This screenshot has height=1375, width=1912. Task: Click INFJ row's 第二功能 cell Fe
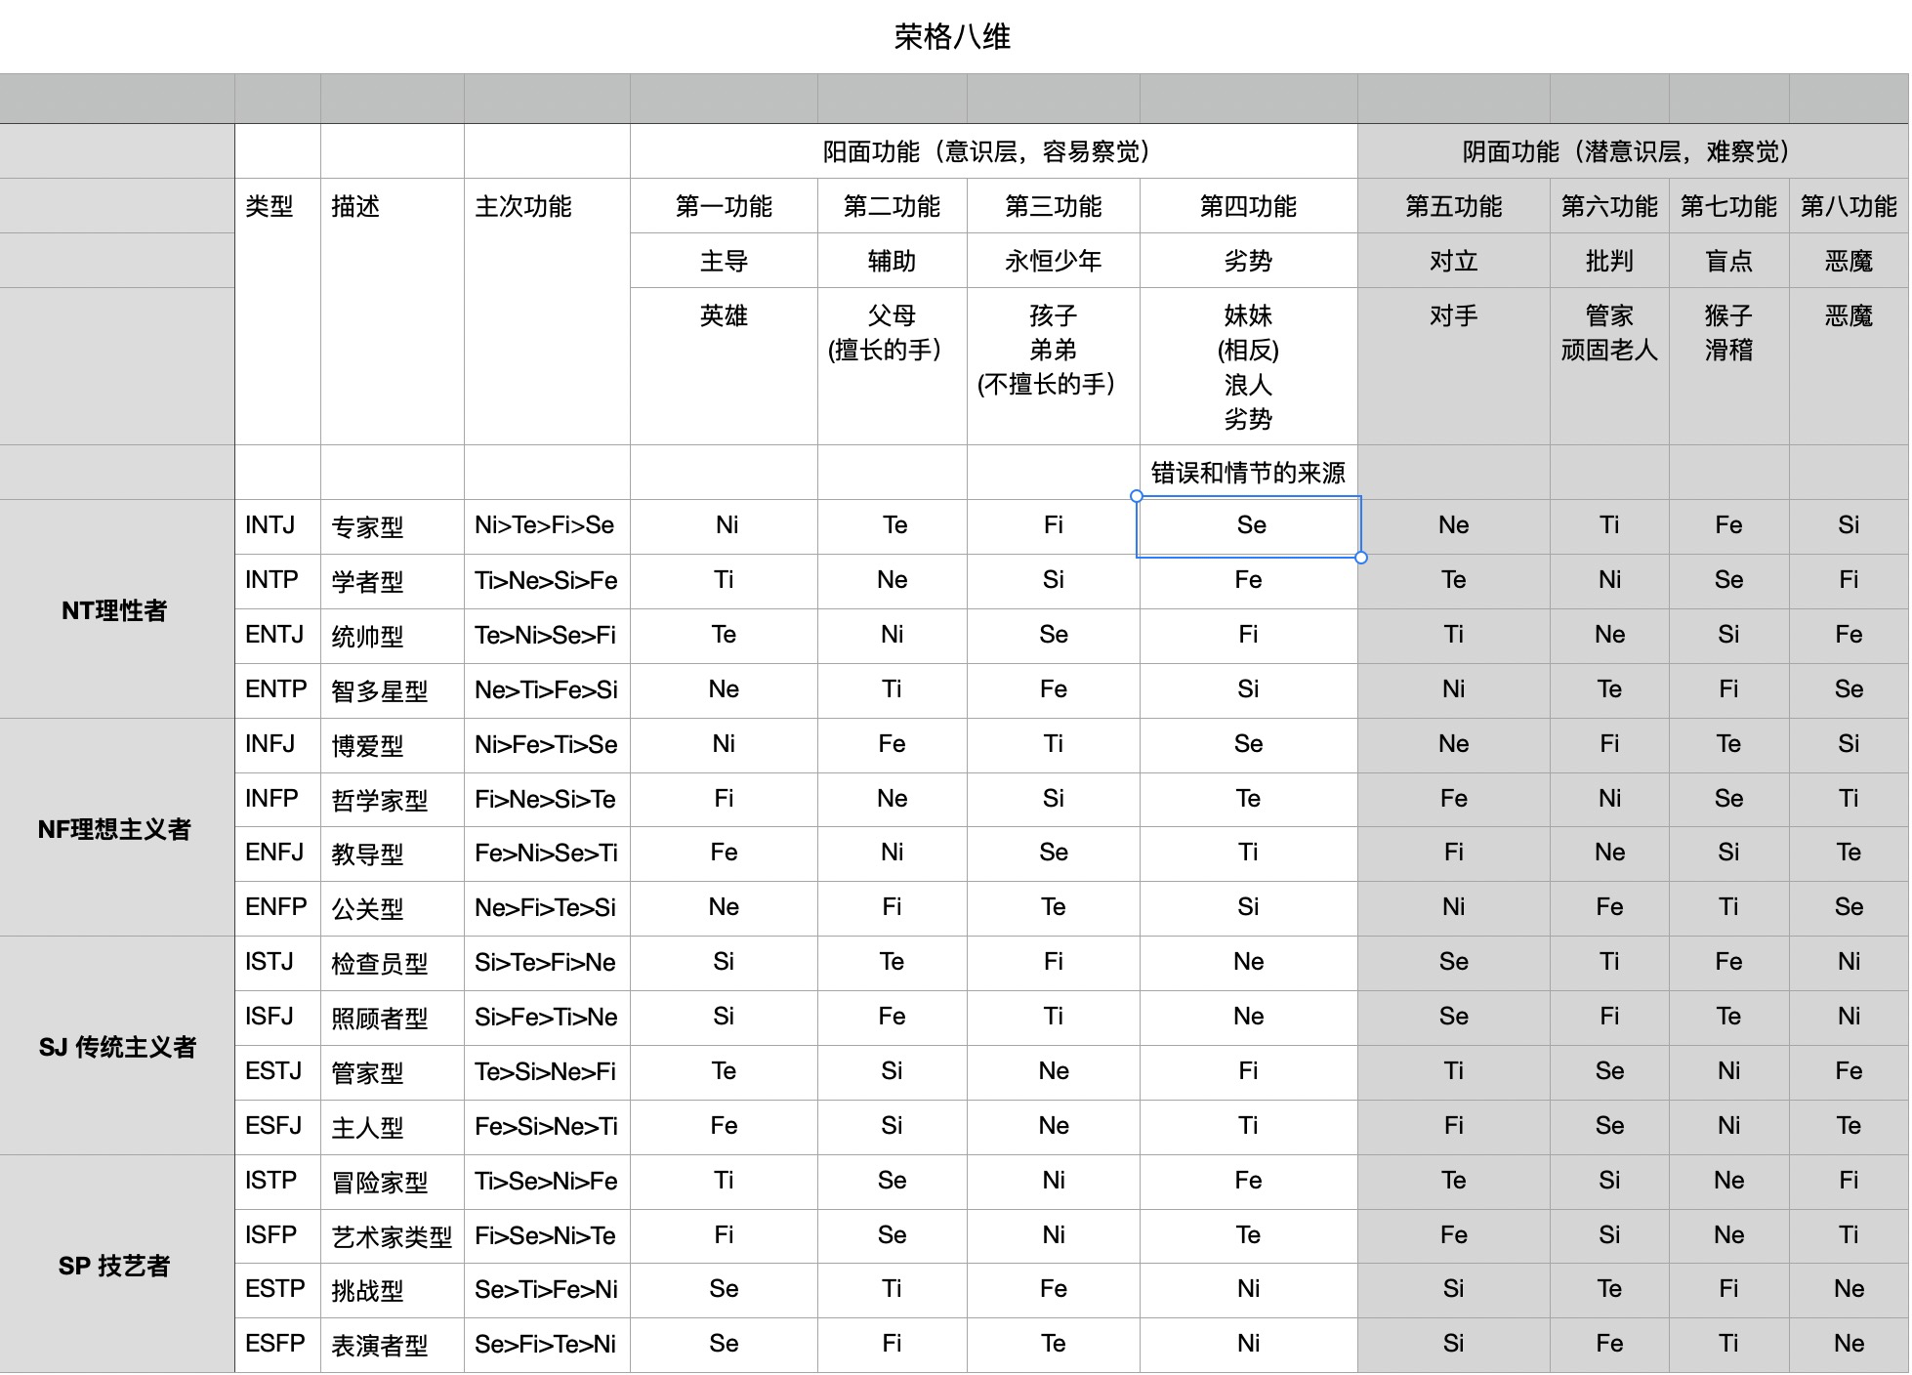892,744
